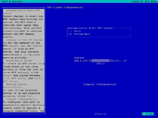158x118 pixels.
Task: Click the help heading Automatically Start NTP Daemon
Action: pos(21,12)
